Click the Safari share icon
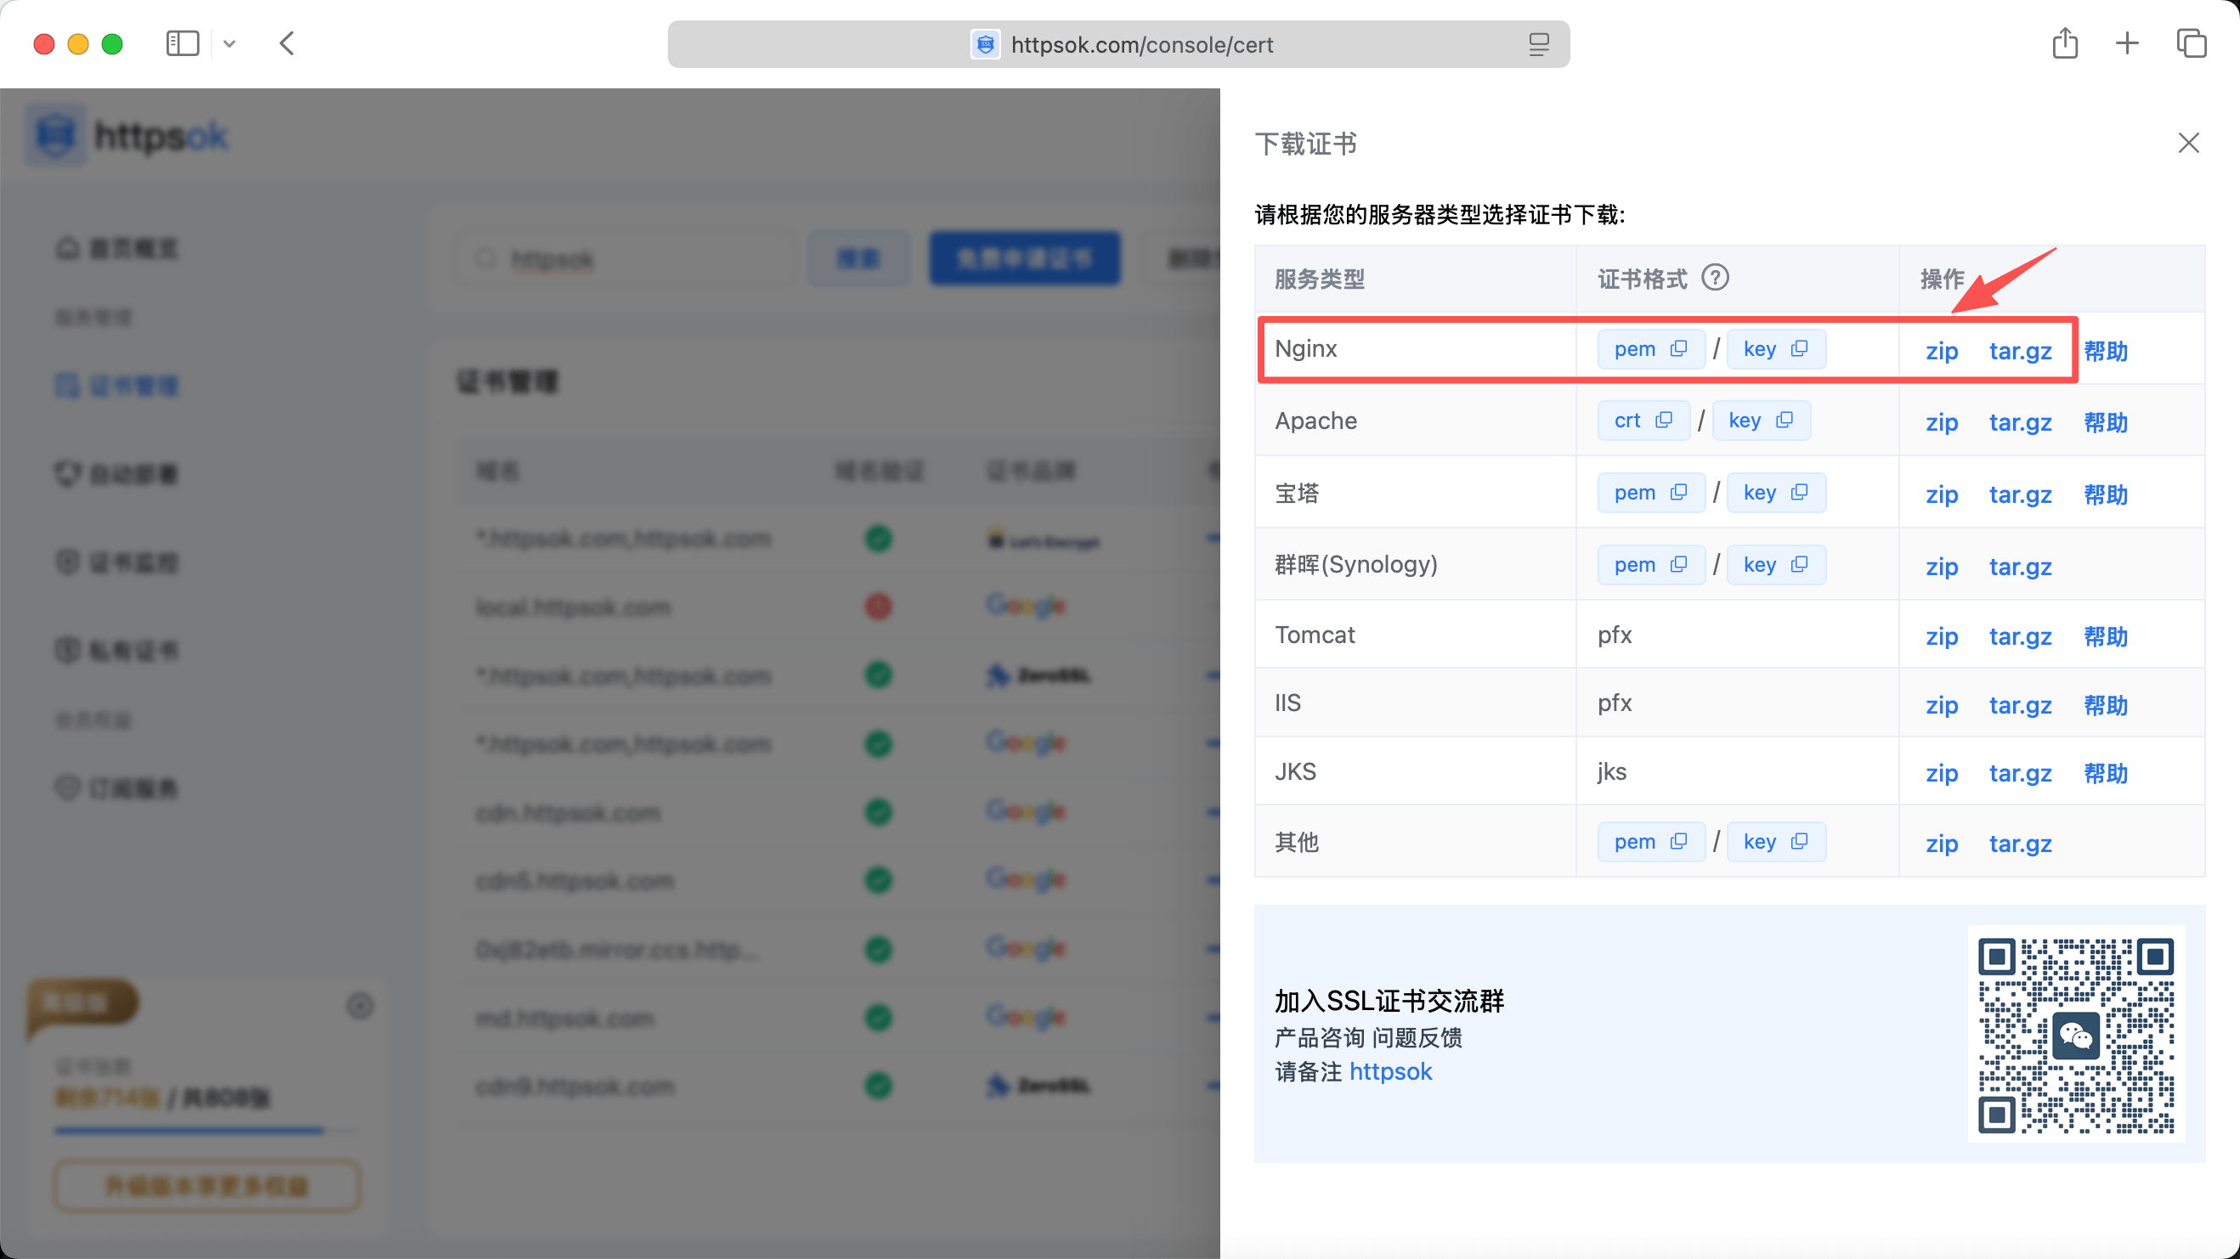 (2065, 43)
